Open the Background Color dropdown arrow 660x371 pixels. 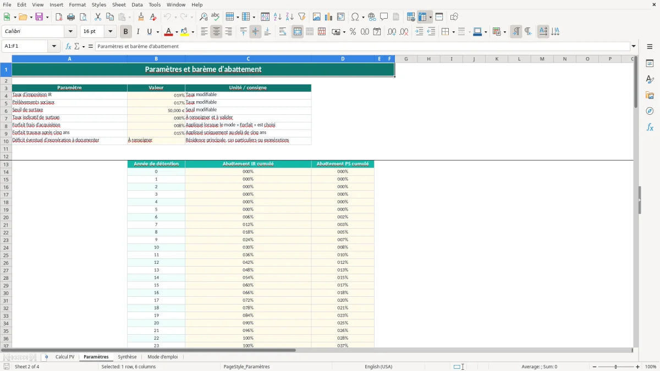coord(193,32)
